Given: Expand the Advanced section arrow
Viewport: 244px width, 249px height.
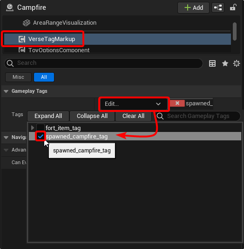Looking at the screenshot, I should click(6, 150).
